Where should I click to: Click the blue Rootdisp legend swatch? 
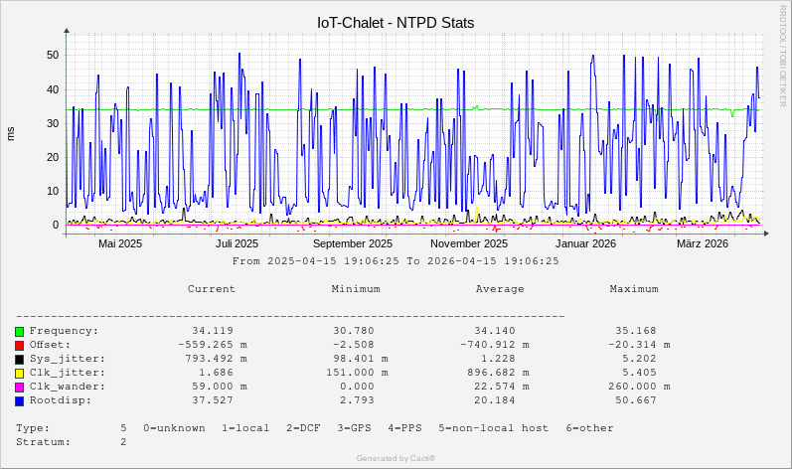click(x=20, y=400)
